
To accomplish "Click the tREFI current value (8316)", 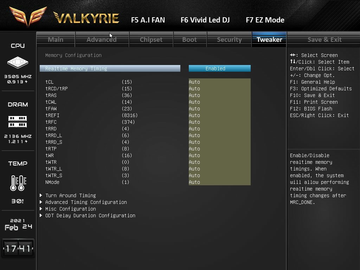I will pos(130,115).
